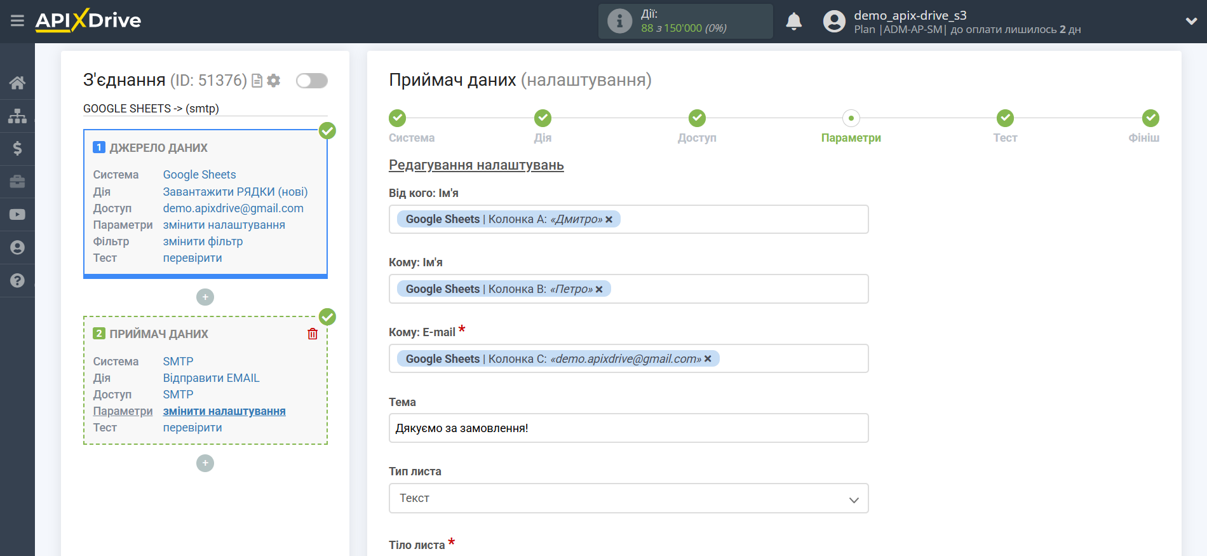
Task: Open Google Sheets source system link
Action: pos(199,175)
